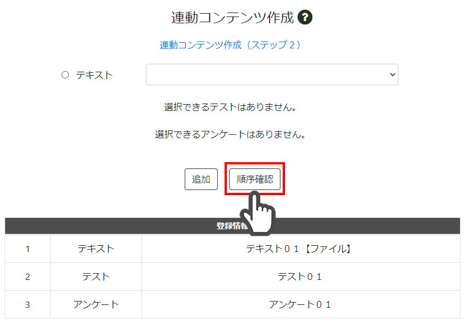
Task: Click 連動コンテンツ作成 page title
Action: (233, 18)
